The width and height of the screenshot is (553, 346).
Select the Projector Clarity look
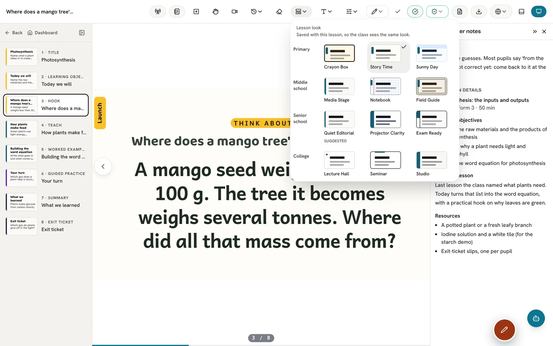tap(387, 123)
